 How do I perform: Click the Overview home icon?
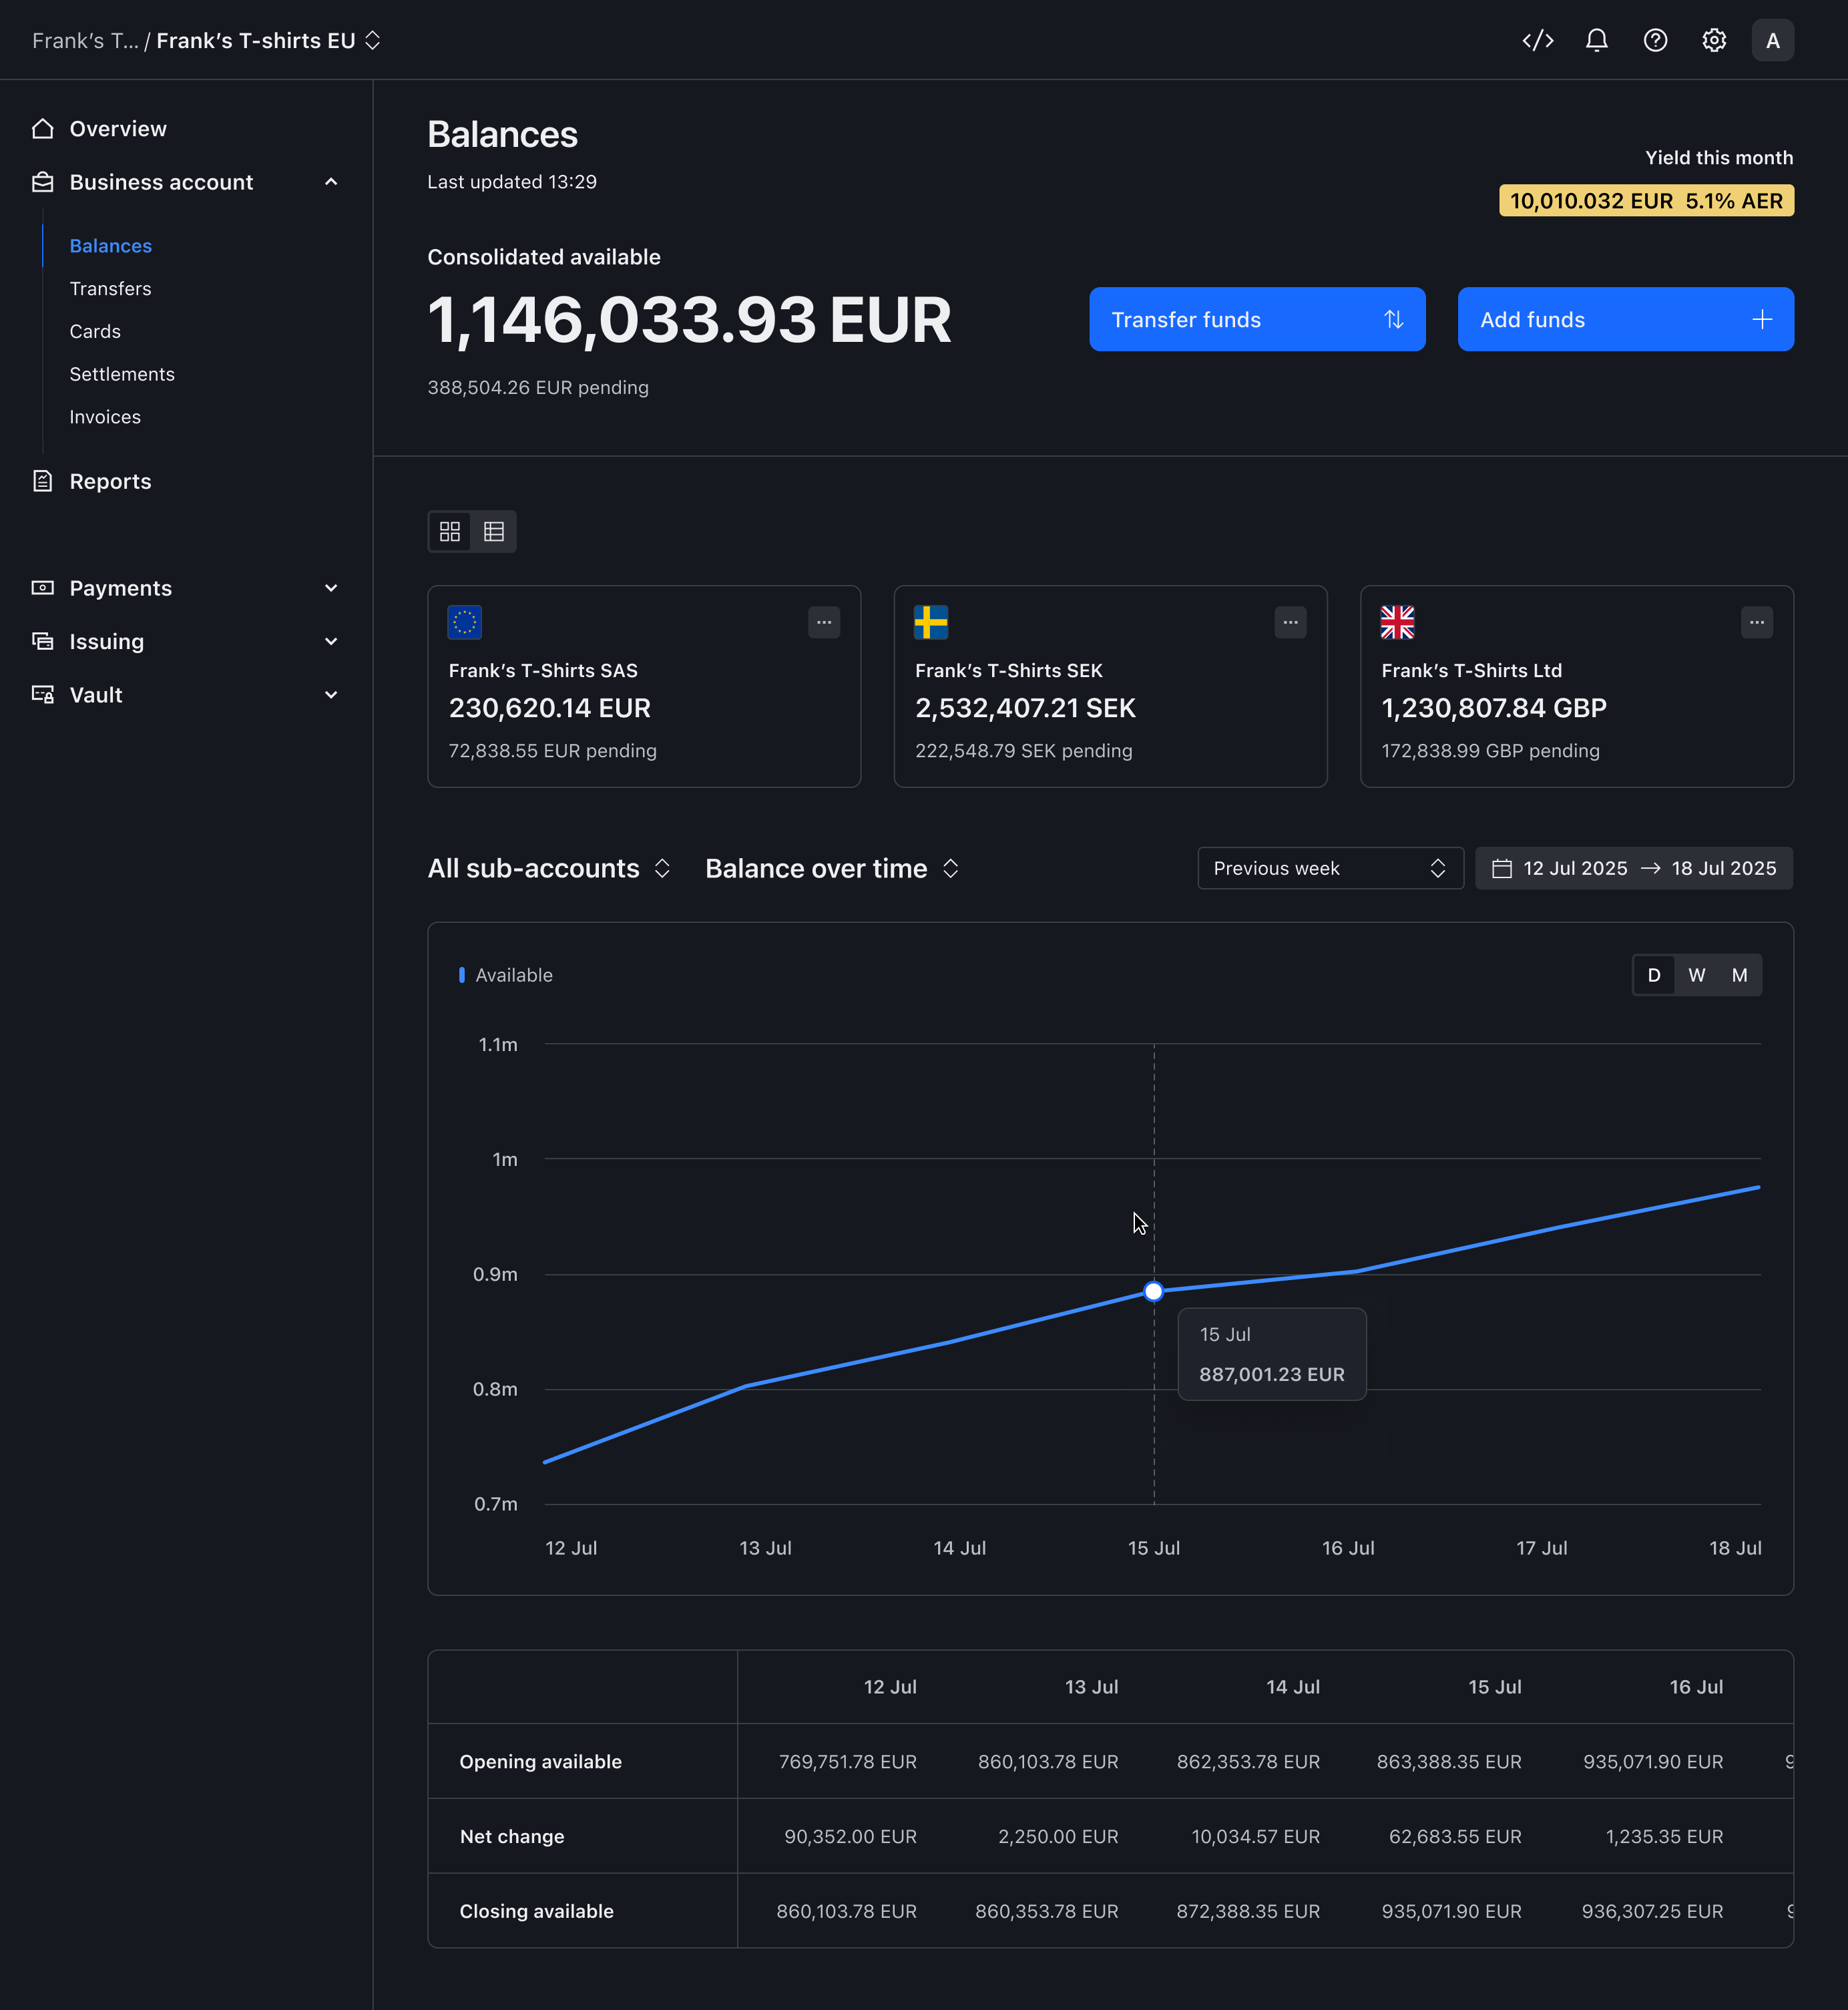point(42,128)
